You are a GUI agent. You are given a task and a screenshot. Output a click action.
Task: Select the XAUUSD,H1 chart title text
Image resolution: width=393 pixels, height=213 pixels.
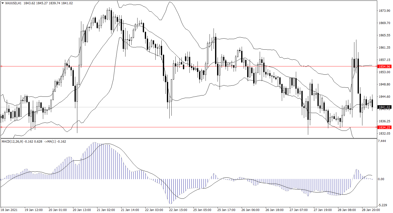(13, 3)
